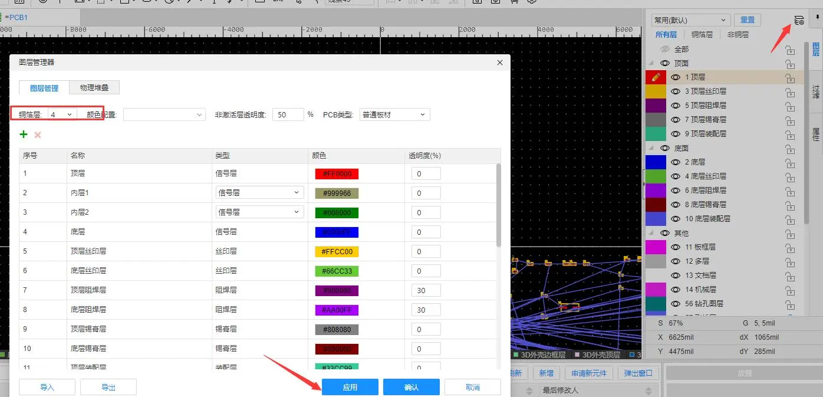This screenshot has width=823, height=397.
Task: Click the #FFCC00 color swatch for 顶层丝印层
Action: 337,252
